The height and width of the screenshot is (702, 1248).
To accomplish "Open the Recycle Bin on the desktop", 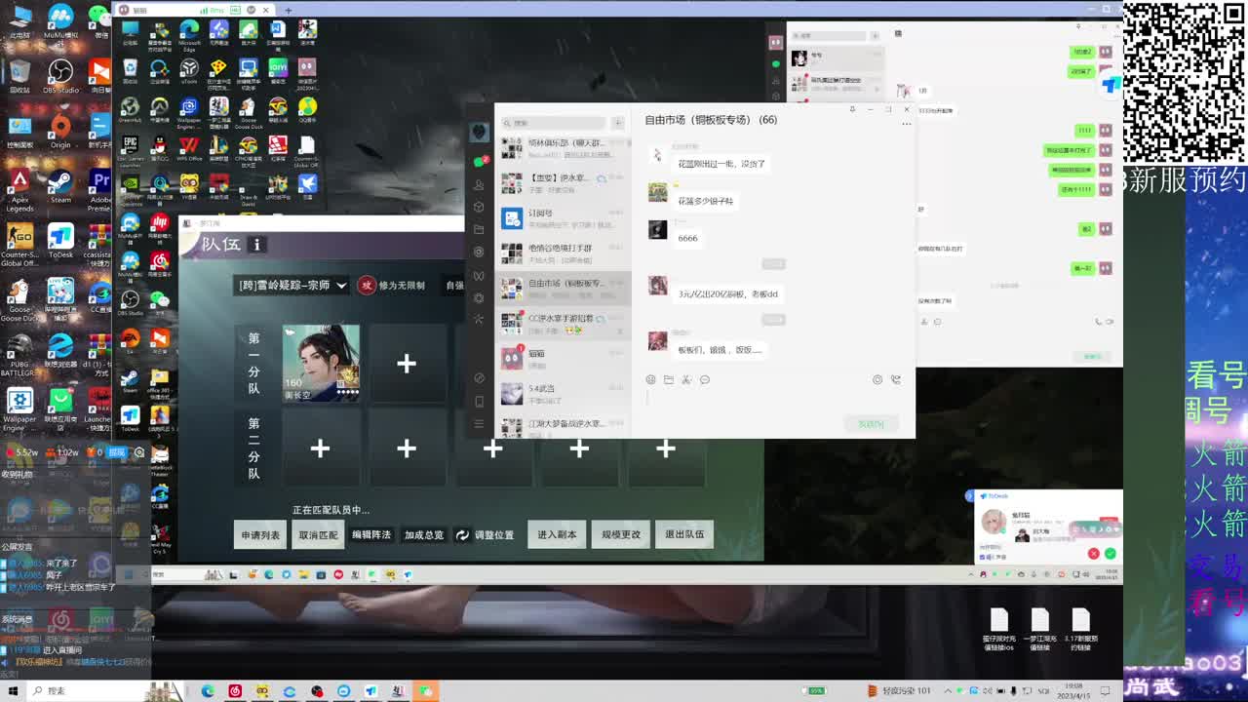I will [19, 76].
